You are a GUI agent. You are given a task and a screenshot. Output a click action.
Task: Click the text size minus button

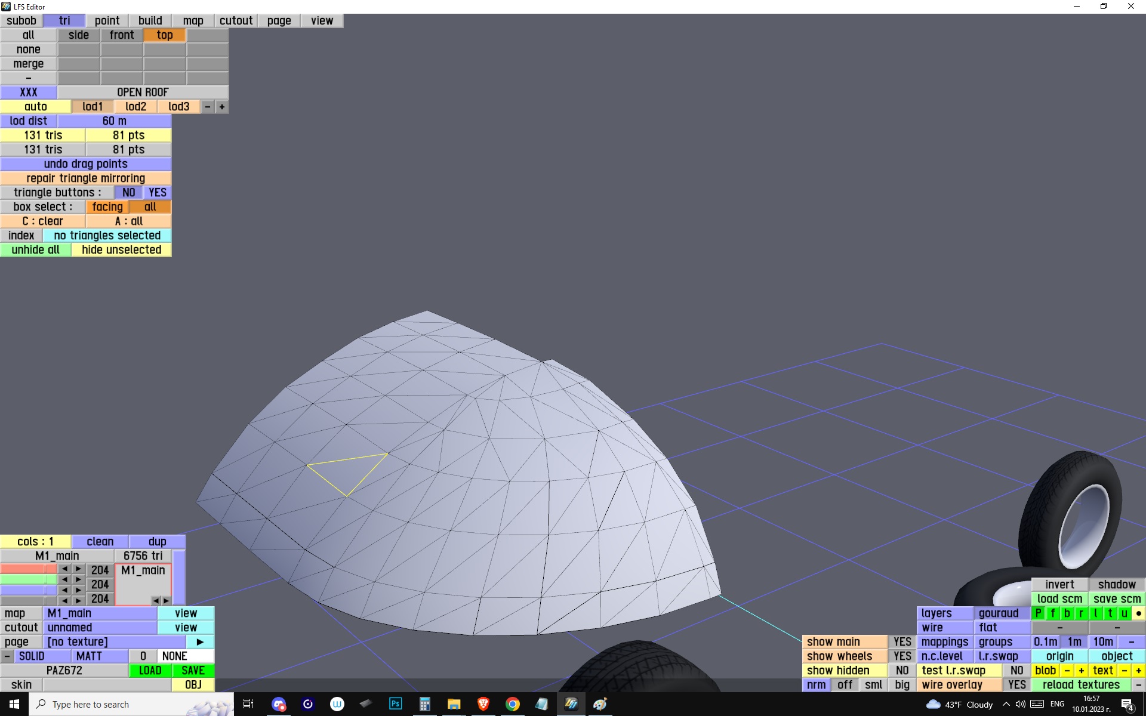click(1124, 670)
